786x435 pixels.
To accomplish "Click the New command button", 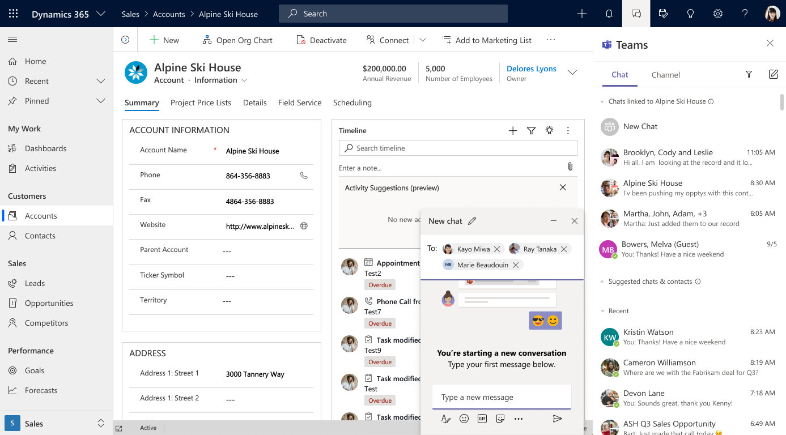I will 164,40.
